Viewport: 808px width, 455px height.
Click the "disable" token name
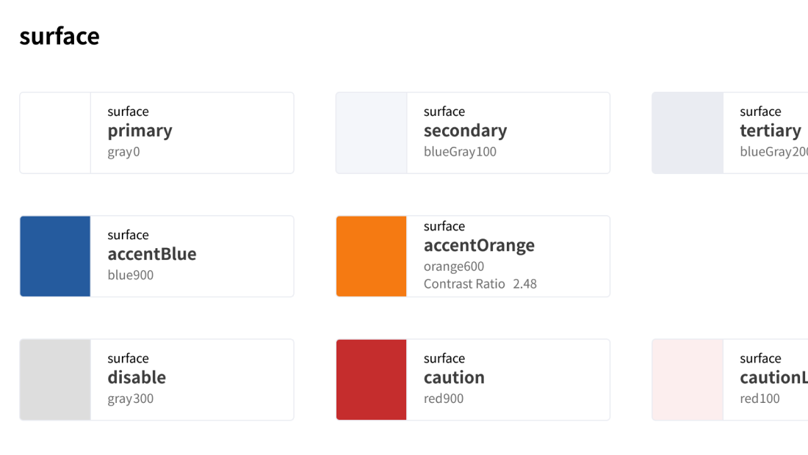point(137,377)
